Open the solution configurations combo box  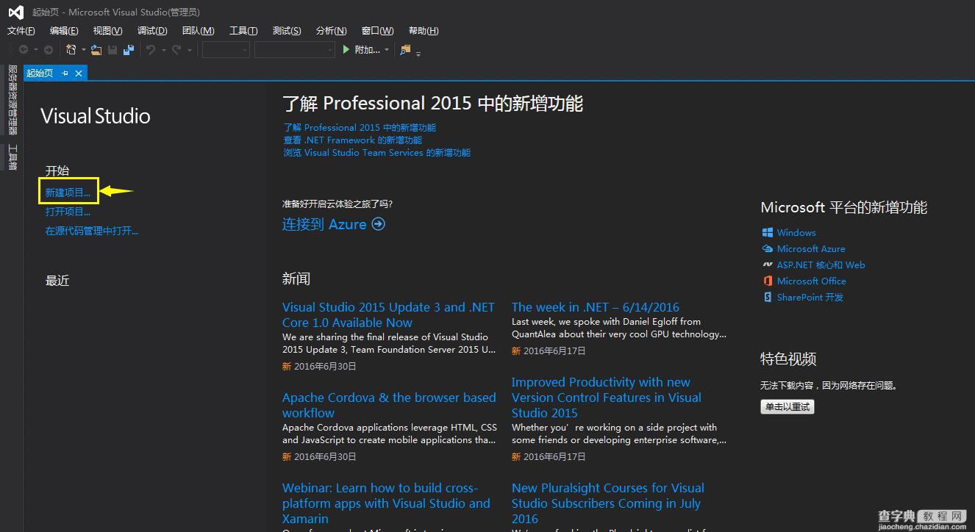coord(226,49)
